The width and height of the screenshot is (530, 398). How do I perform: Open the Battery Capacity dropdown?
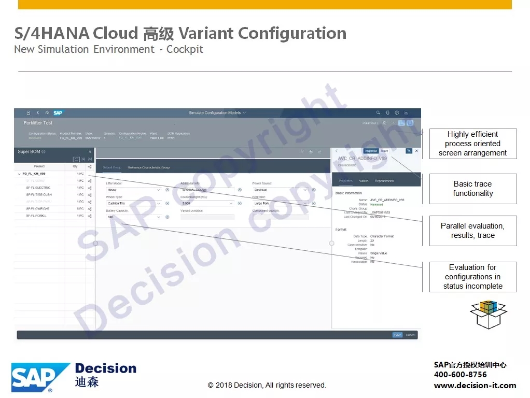tap(159, 217)
